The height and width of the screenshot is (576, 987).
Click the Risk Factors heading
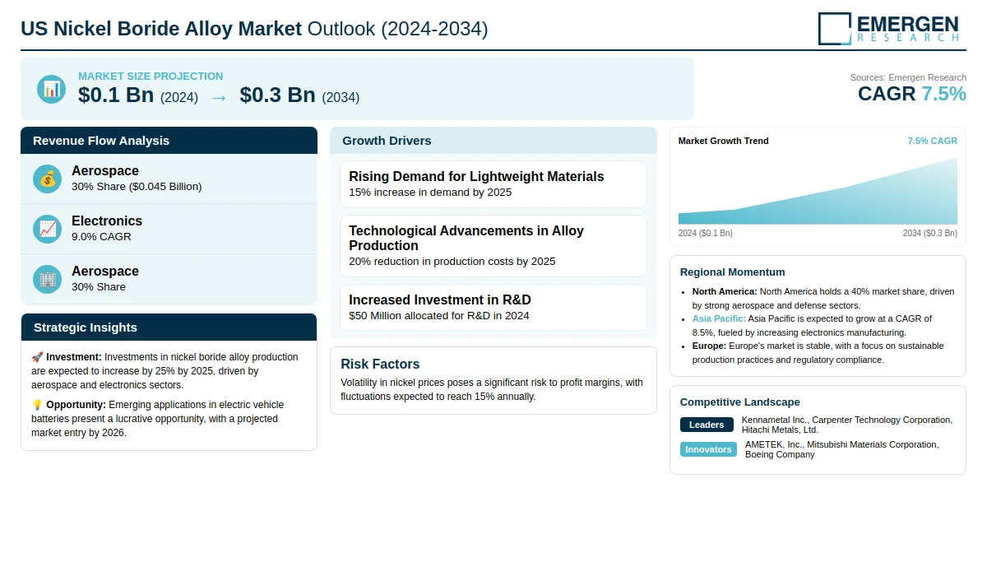(x=380, y=364)
